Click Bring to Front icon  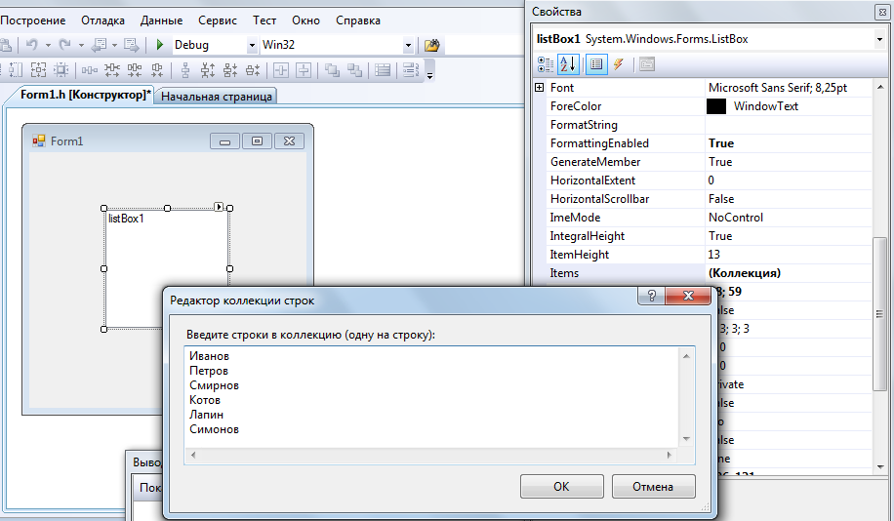click(332, 70)
